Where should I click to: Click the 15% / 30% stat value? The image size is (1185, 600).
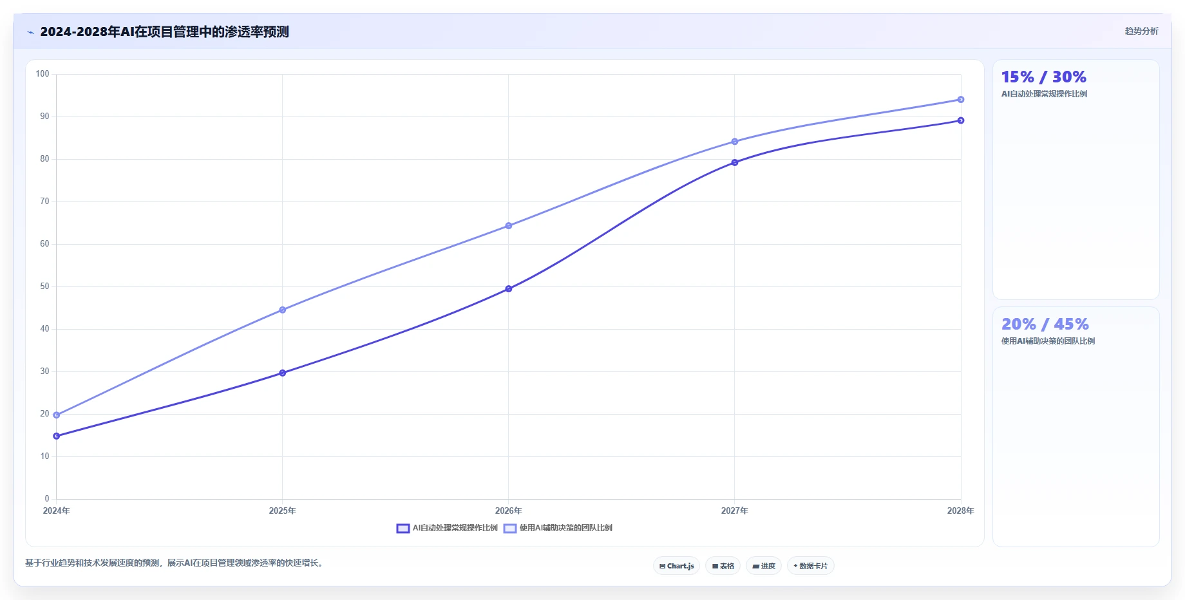point(1043,77)
